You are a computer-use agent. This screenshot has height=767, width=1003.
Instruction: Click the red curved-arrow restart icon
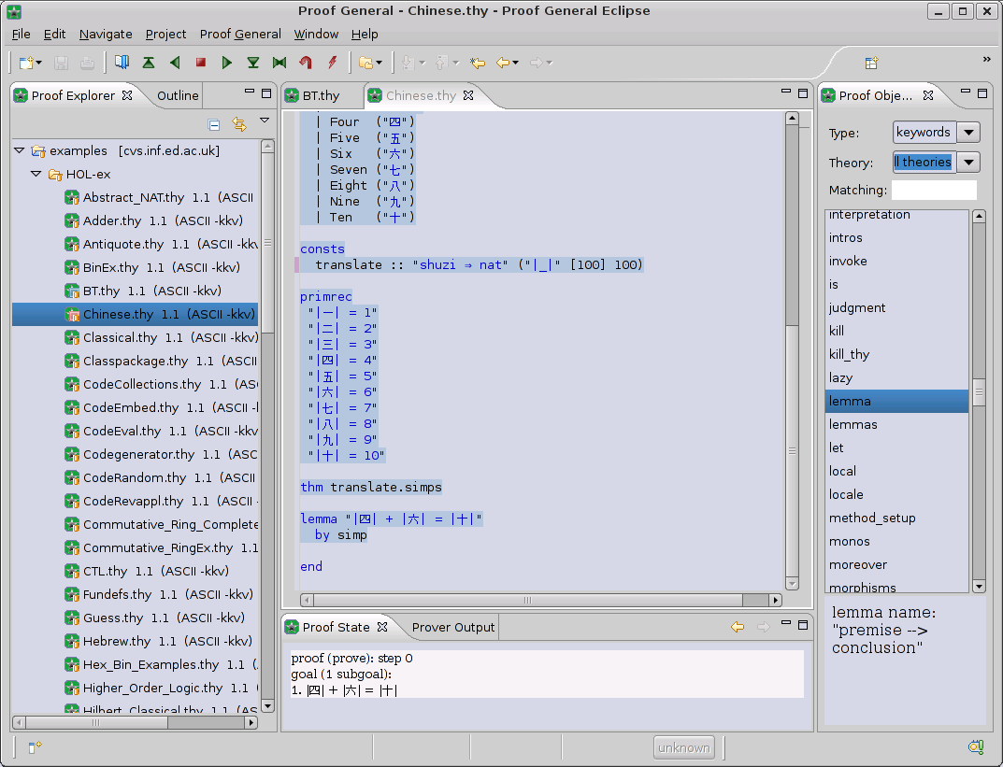tap(306, 63)
